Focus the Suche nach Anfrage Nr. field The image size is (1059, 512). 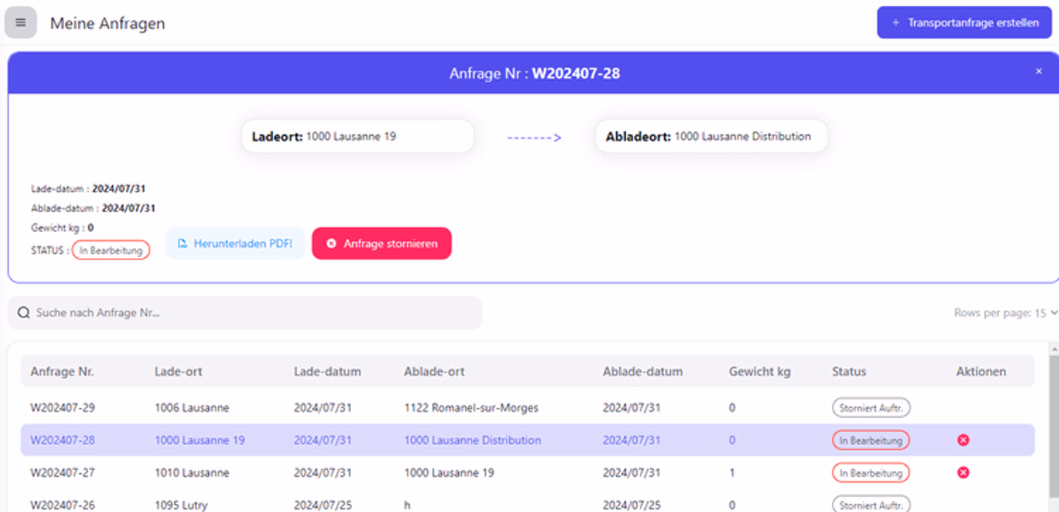pos(250,313)
